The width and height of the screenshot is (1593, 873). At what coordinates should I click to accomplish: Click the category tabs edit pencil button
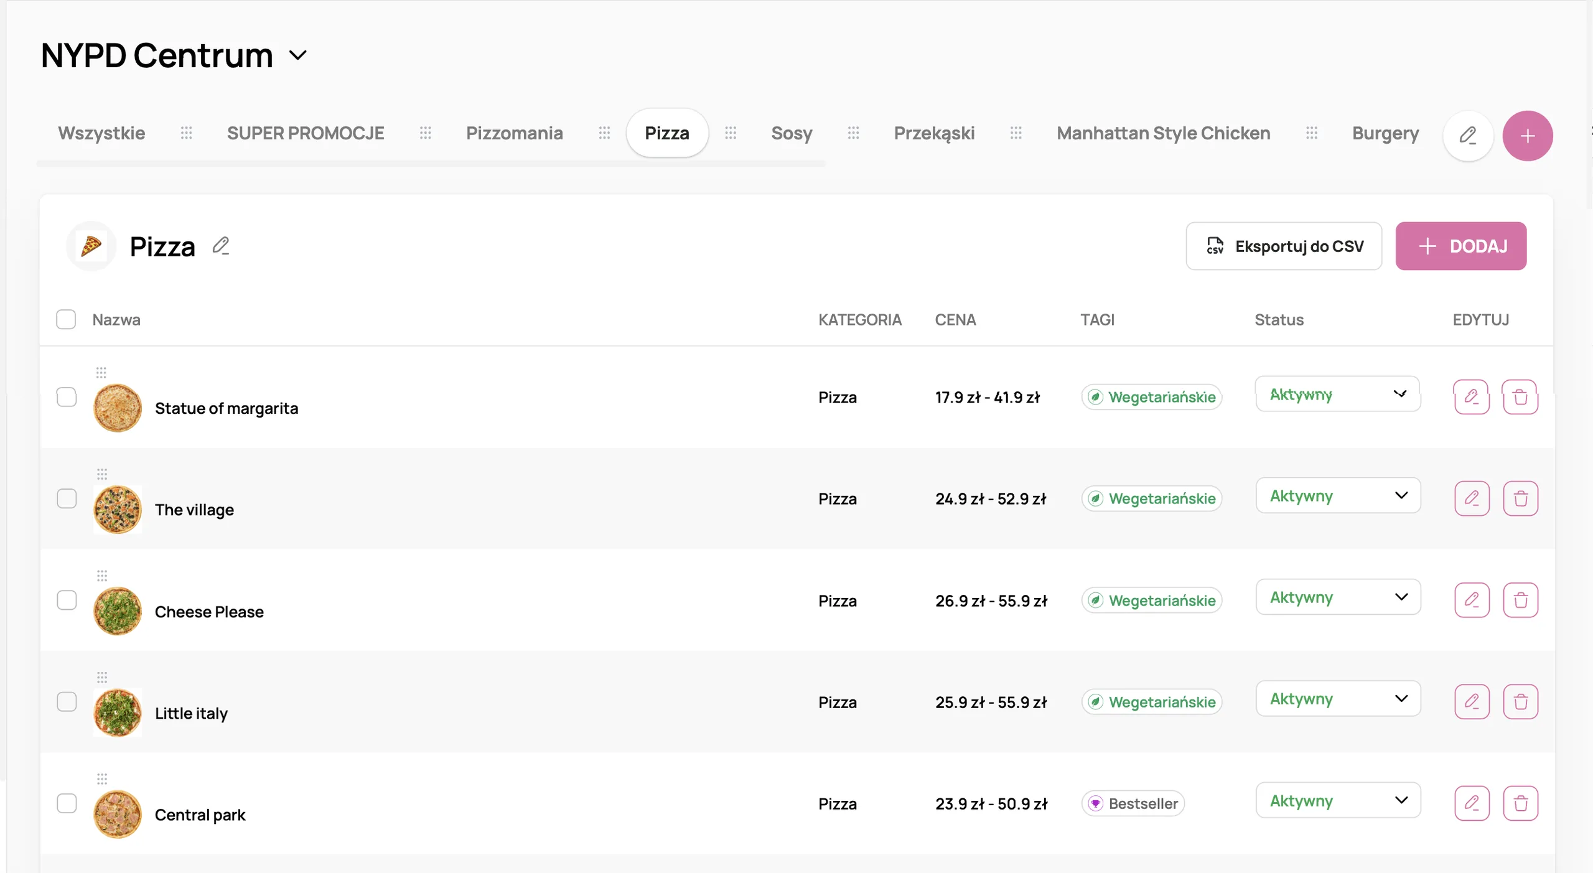pos(1468,136)
